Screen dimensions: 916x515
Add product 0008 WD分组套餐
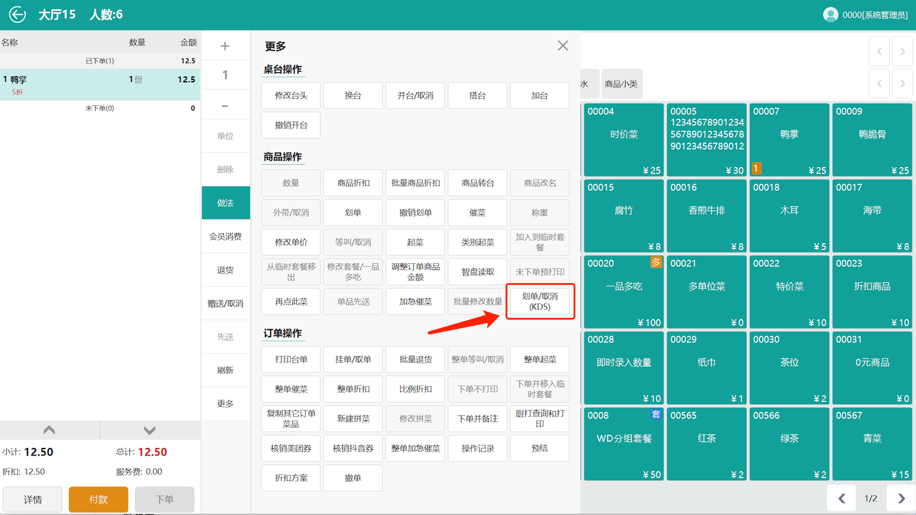click(x=623, y=444)
